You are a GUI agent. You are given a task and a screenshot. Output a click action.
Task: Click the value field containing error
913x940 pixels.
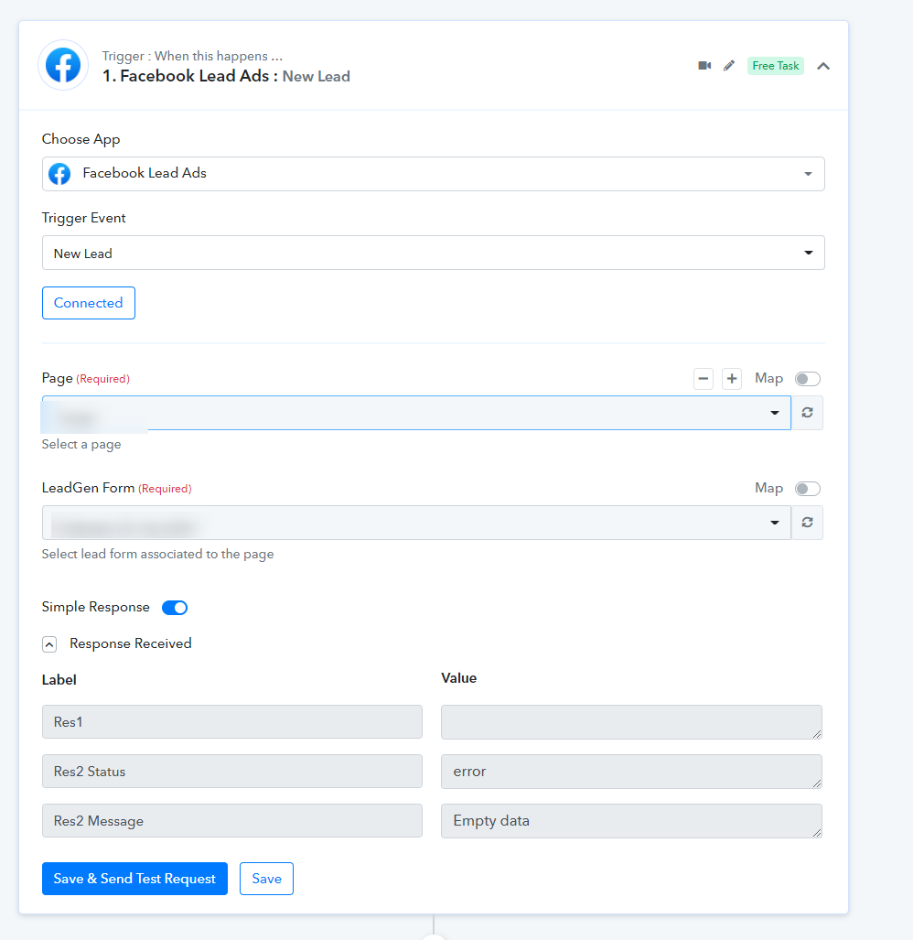click(x=631, y=772)
